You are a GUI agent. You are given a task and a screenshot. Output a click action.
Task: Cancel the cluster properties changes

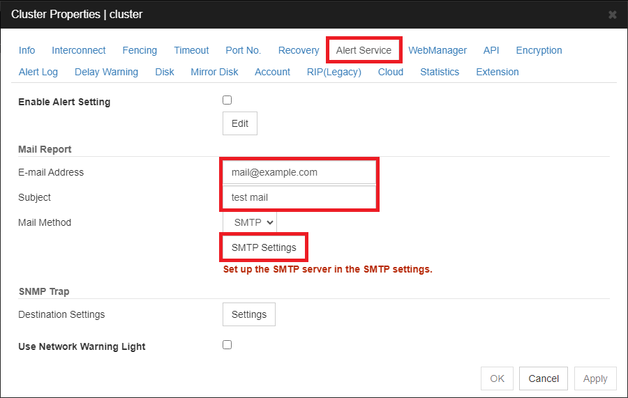(x=544, y=378)
